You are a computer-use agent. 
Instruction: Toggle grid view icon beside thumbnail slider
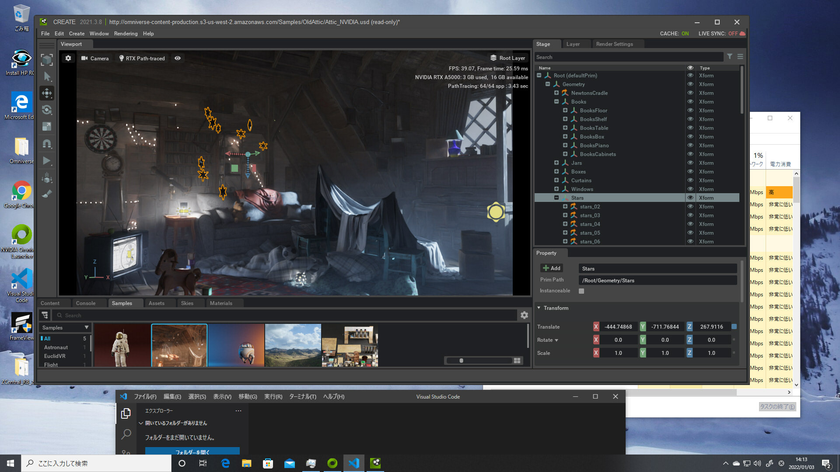(x=517, y=361)
